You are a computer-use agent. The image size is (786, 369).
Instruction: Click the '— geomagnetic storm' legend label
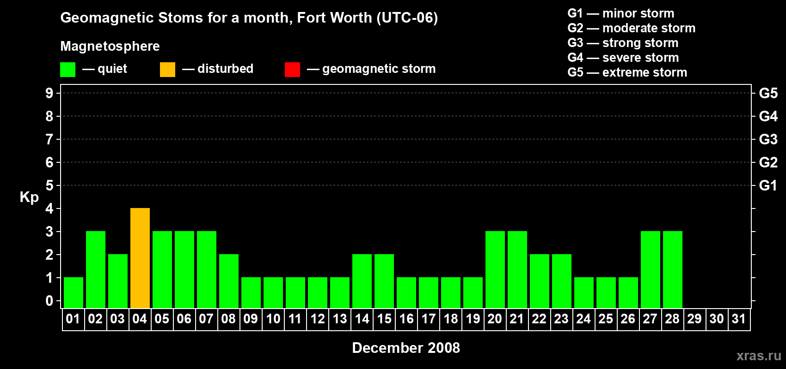tap(371, 69)
